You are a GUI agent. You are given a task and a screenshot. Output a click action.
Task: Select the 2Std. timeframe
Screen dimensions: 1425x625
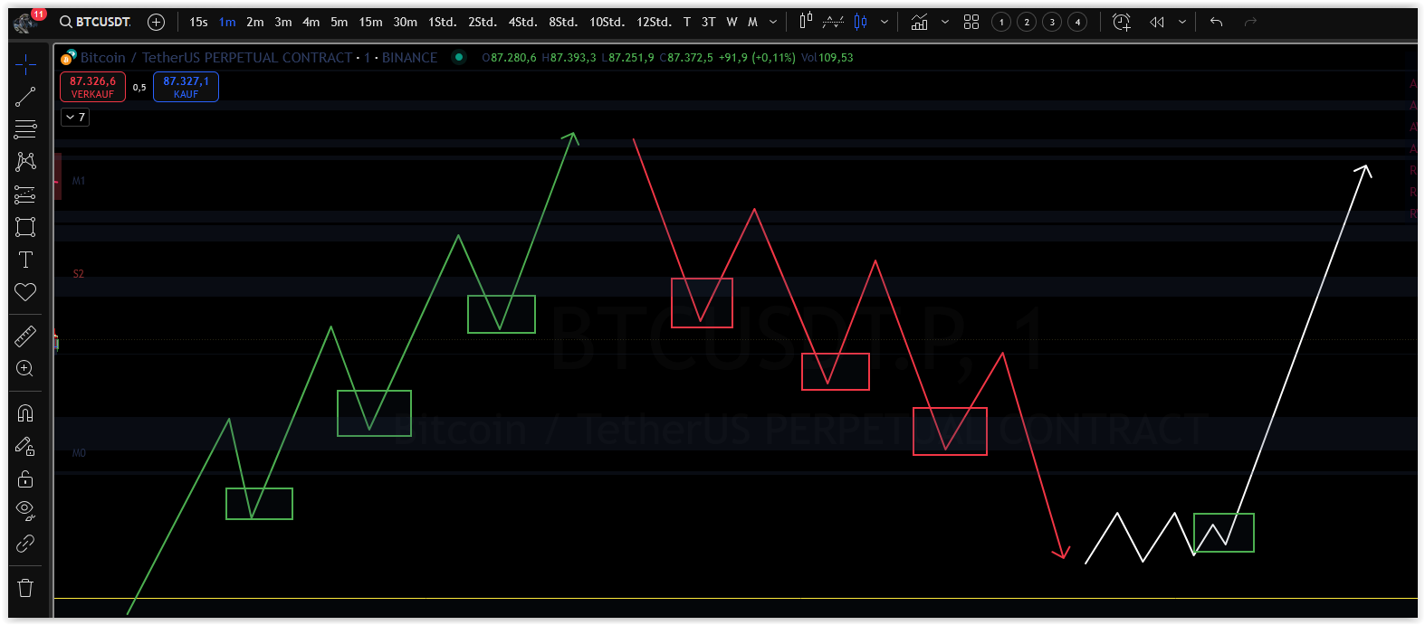click(x=483, y=22)
